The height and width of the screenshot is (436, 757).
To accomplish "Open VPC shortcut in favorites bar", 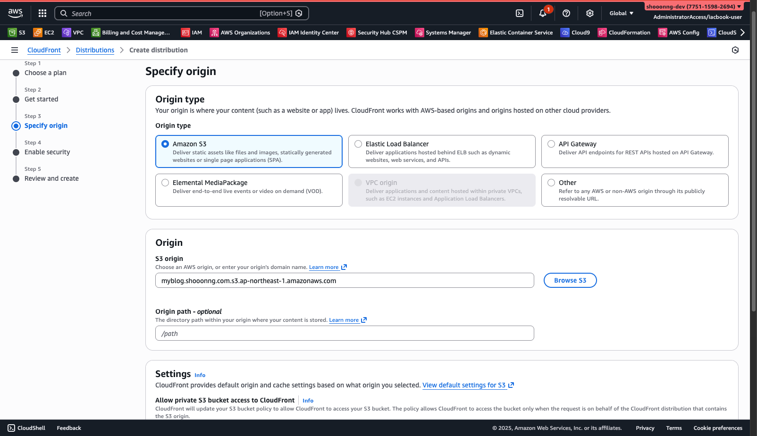I will [x=73, y=33].
